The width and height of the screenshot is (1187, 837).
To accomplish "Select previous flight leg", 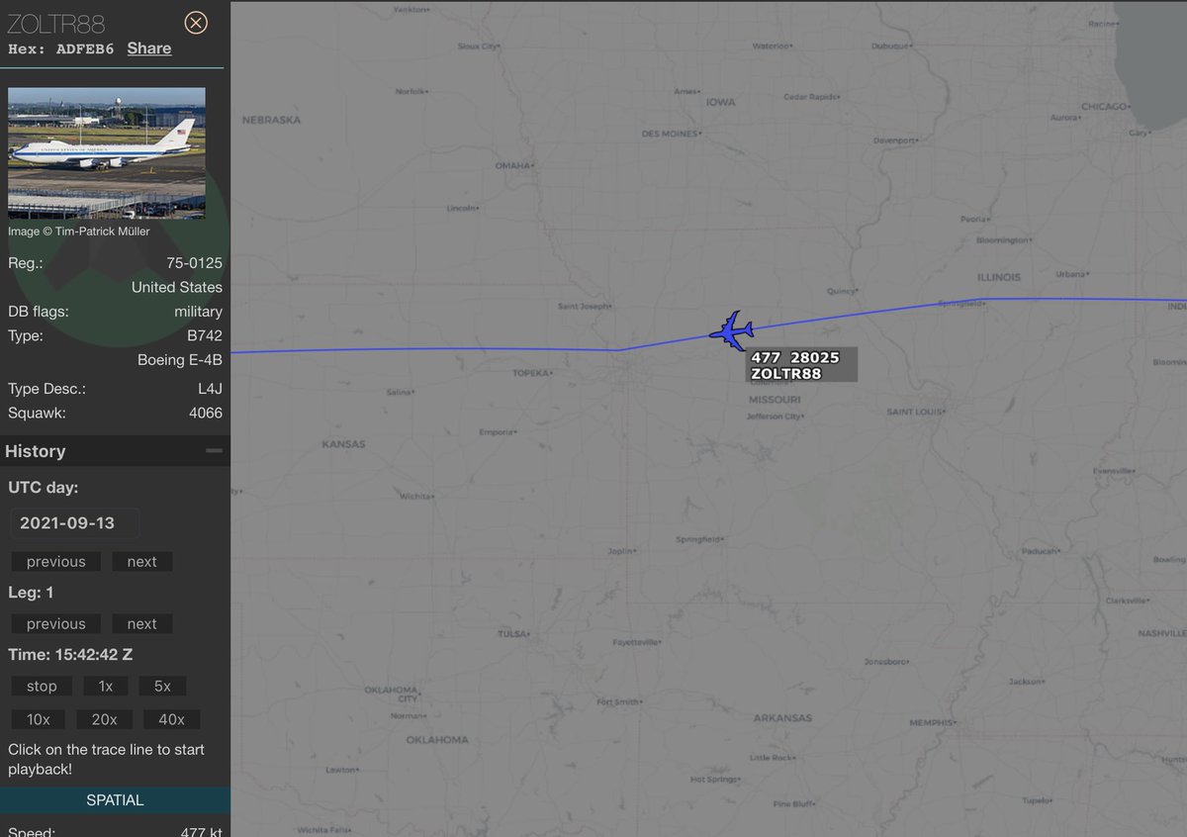I will (55, 624).
